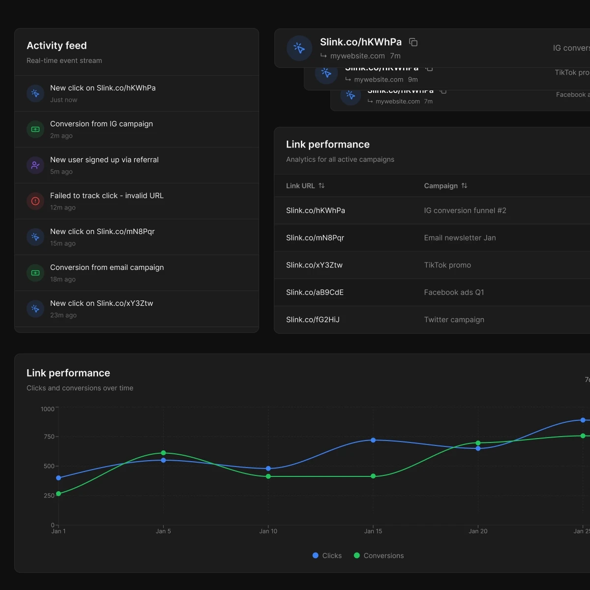Click TikTok promo campaign cell

click(447, 265)
